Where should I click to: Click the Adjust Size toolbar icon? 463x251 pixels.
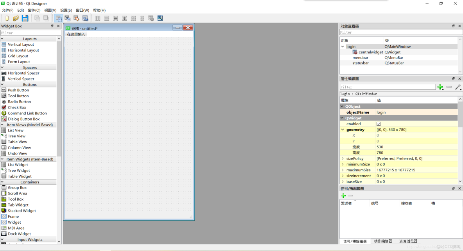tap(160, 18)
